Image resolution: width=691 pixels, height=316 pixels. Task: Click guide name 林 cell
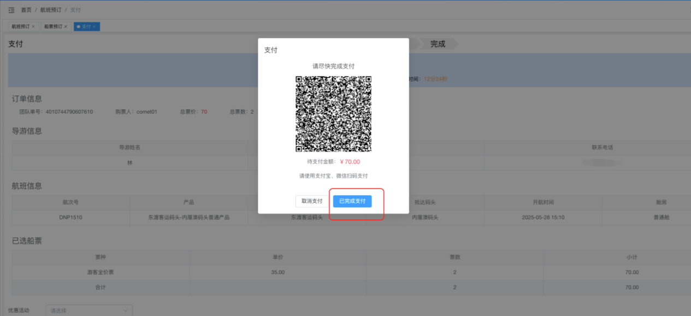[x=129, y=163]
